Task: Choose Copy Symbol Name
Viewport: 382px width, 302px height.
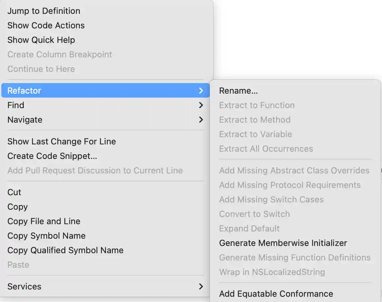Action: (x=46, y=236)
